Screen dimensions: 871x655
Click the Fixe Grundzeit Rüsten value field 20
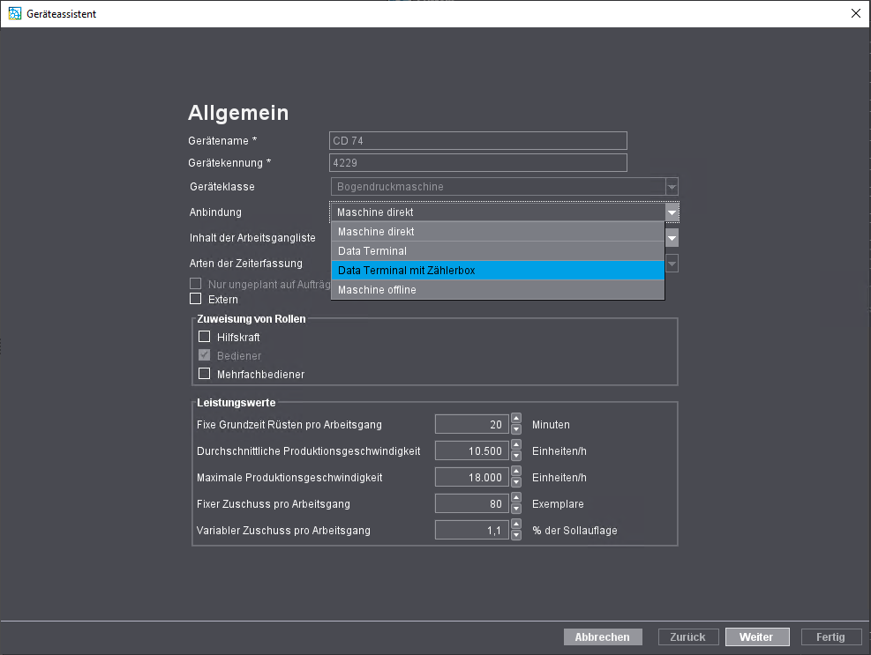click(471, 425)
